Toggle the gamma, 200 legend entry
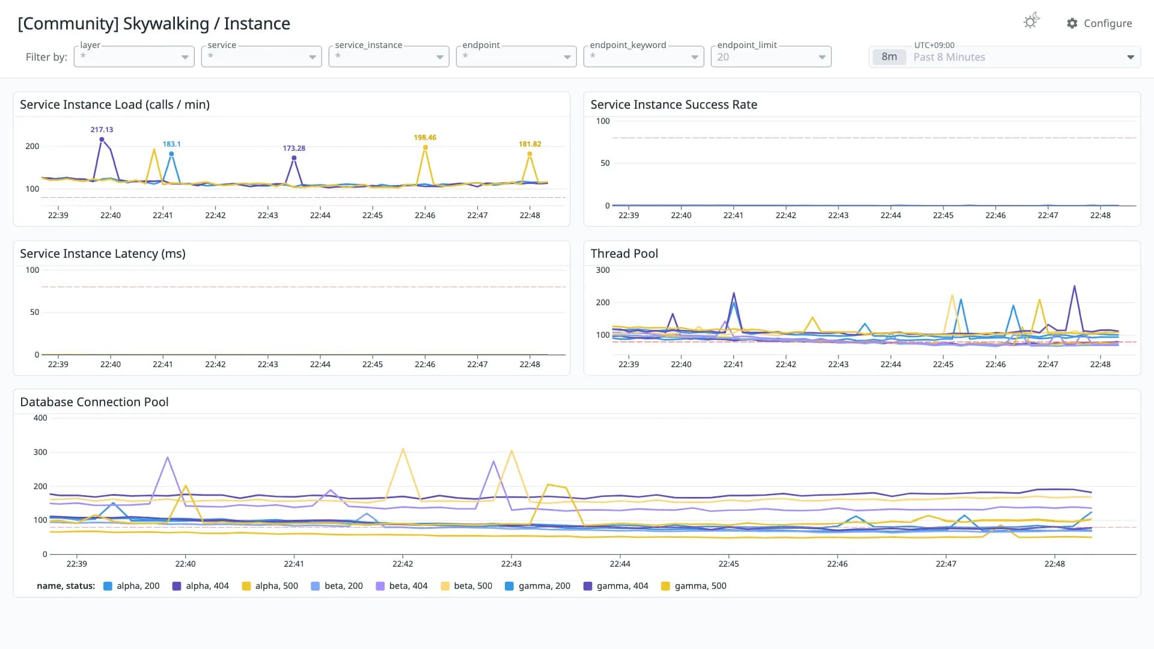 click(x=537, y=586)
